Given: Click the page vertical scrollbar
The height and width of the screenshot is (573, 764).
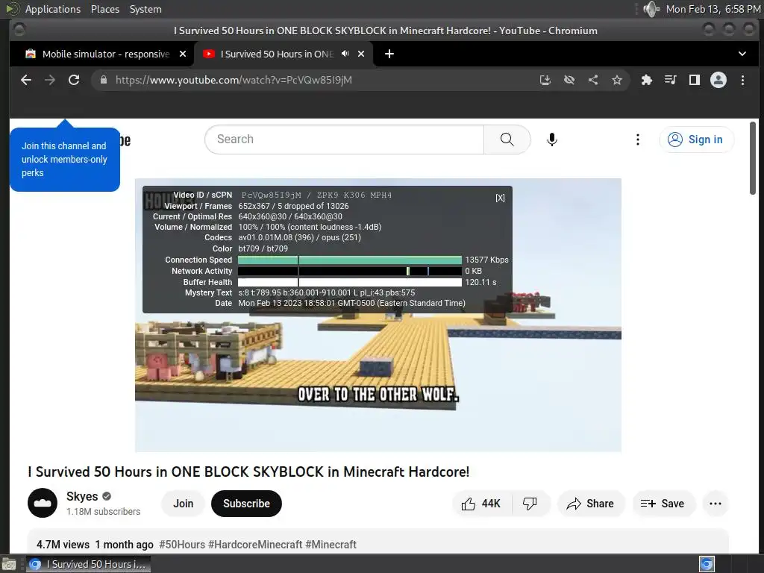Looking at the screenshot, I should pos(753,158).
